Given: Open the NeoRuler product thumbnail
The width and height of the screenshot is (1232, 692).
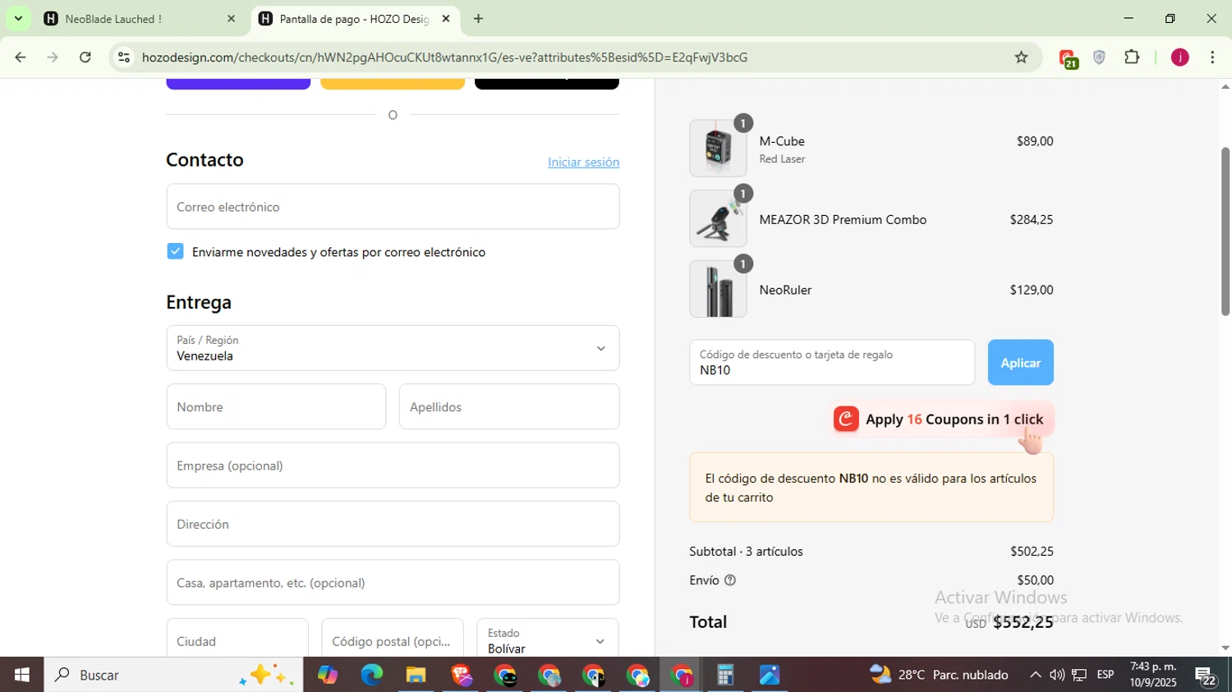Looking at the screenshot, I should [718, 289].
